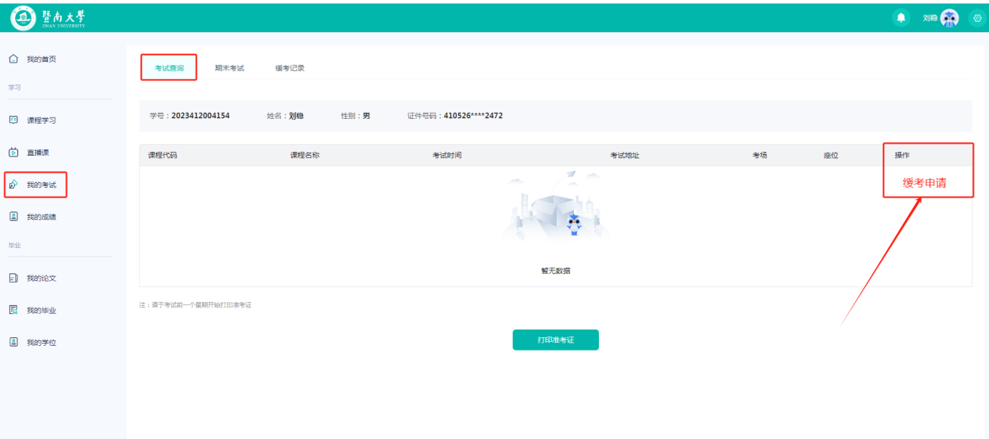The height and width of the screenshot is (439, 989).
Task: Click the 我的毕业 graduation icon
Action: [x=13, y=311]
